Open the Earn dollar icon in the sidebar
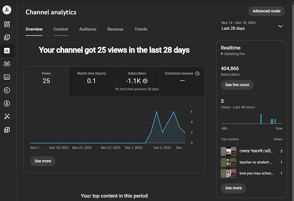294x201 pixels. tap(7, 103)
